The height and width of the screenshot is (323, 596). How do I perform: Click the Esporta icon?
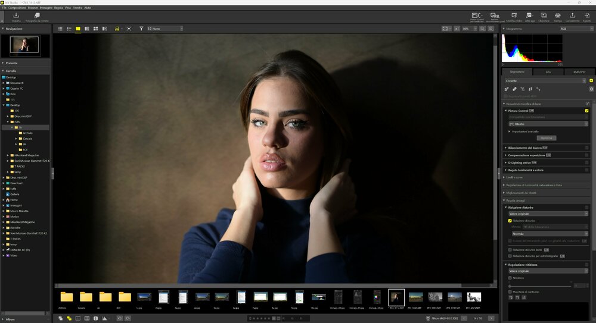pyautogui.click(x=587, y=15)
